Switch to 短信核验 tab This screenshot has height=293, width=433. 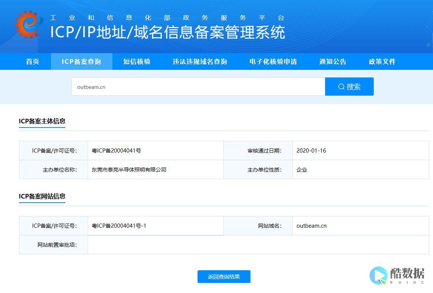coord(137,61)
